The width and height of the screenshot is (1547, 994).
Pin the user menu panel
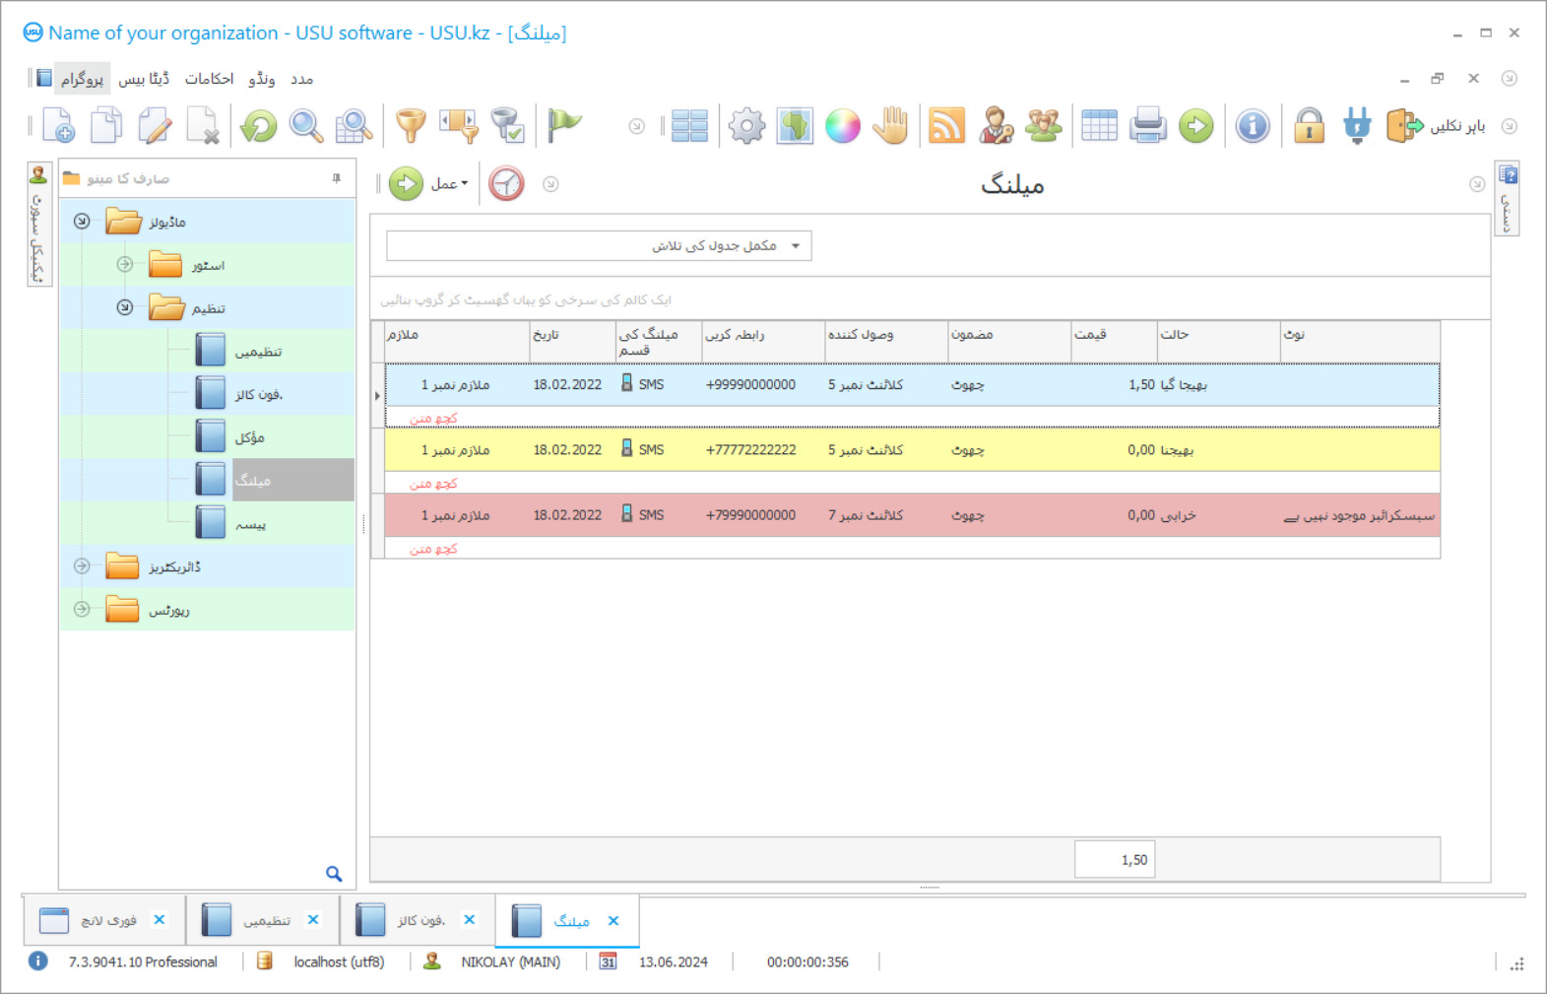(337, 178)
